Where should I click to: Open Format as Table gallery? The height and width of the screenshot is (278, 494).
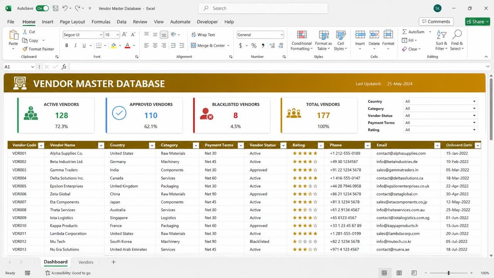pyautogui.click(x=323, y=40)
